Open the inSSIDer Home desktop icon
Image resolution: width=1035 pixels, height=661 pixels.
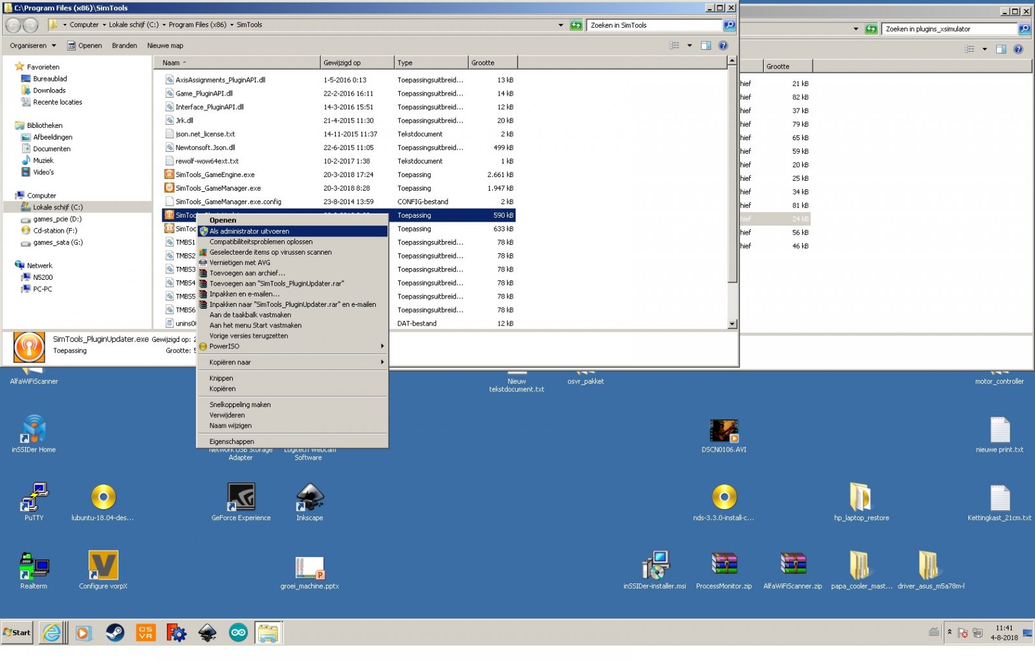pos(34,433)
